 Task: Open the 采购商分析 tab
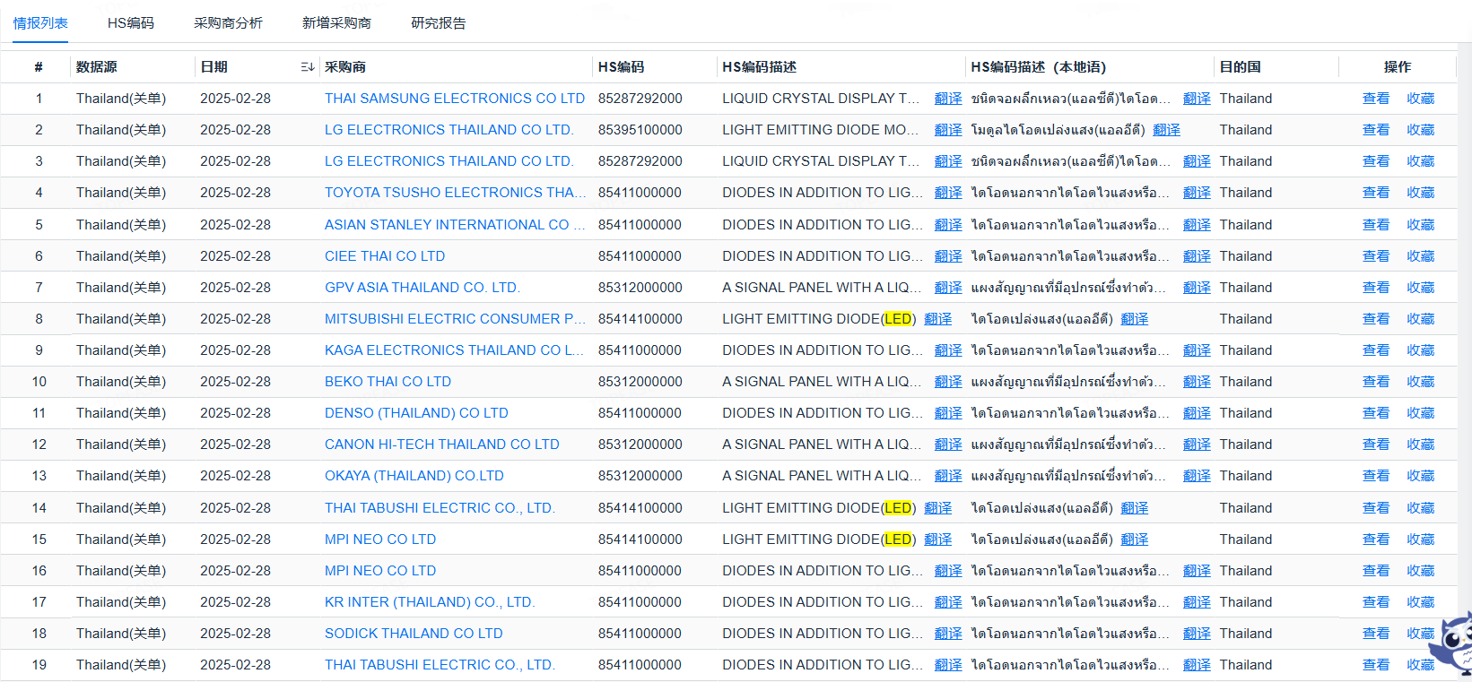[228, 23]
